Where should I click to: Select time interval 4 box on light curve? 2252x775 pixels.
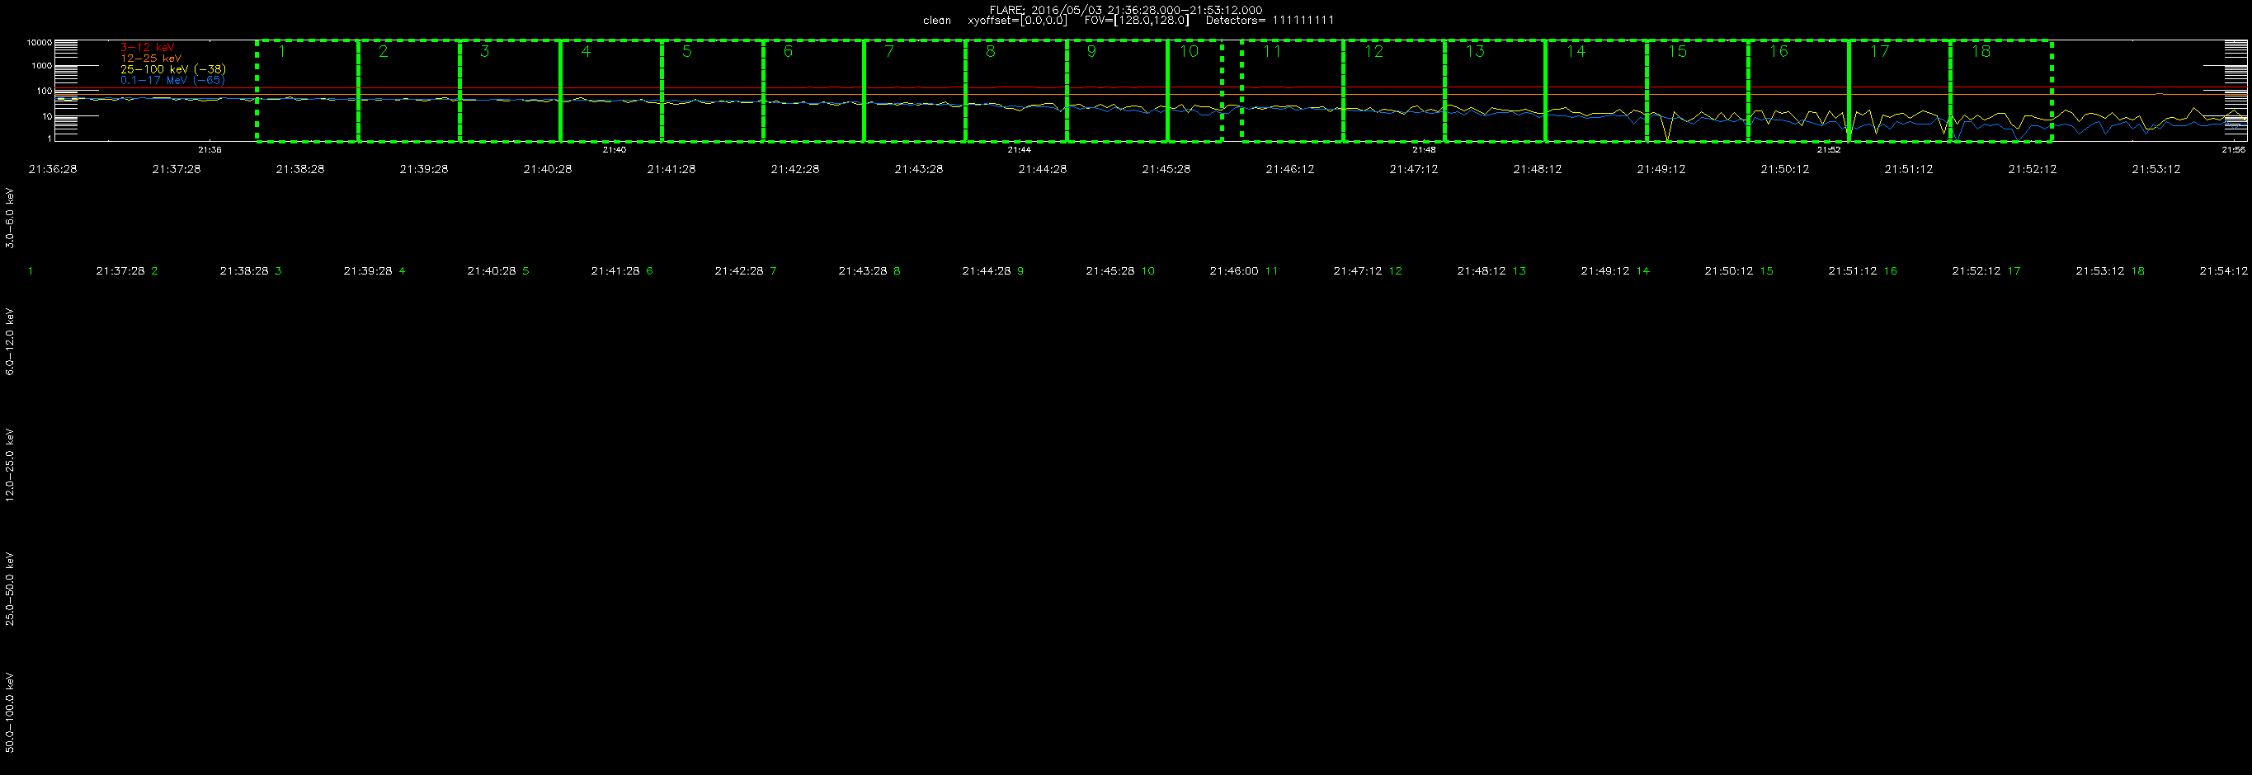pyautogui.click(x=611, y=90)
